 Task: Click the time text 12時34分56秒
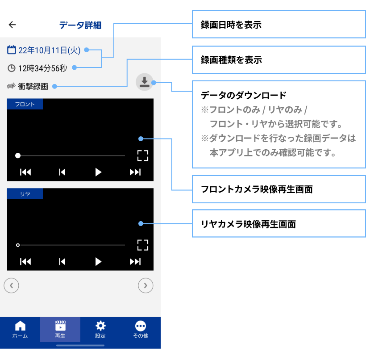click(42, 68)
